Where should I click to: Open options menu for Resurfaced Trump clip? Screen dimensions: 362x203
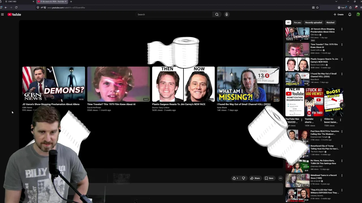click(342, 146)
